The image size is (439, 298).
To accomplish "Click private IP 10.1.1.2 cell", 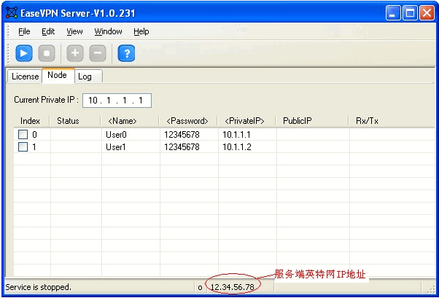I will point(237,147).
